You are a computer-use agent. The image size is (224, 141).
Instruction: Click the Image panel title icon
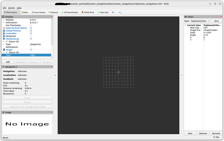tap(3, 112)
